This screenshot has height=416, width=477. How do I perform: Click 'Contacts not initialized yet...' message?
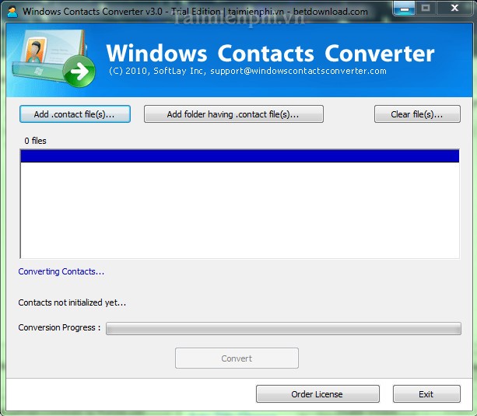[72, 302]
